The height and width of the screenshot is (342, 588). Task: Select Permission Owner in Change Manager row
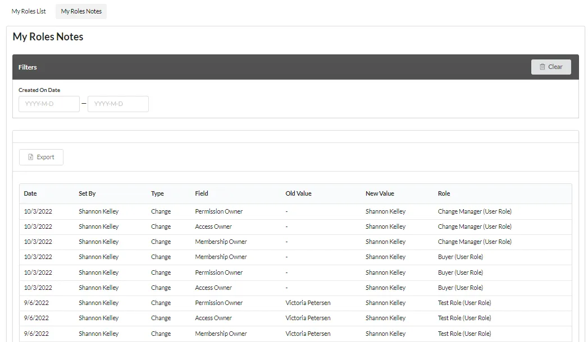[218, 211]
